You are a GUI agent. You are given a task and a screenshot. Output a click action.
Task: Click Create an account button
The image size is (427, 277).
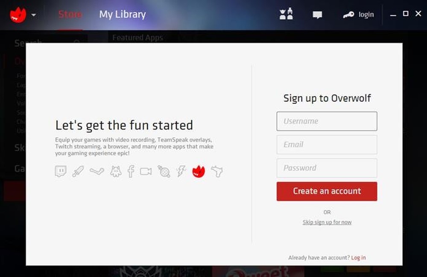point(327,191)
